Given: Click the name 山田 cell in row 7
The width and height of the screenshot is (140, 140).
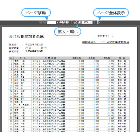Looking at the screenshot, I should pos(23,77).
